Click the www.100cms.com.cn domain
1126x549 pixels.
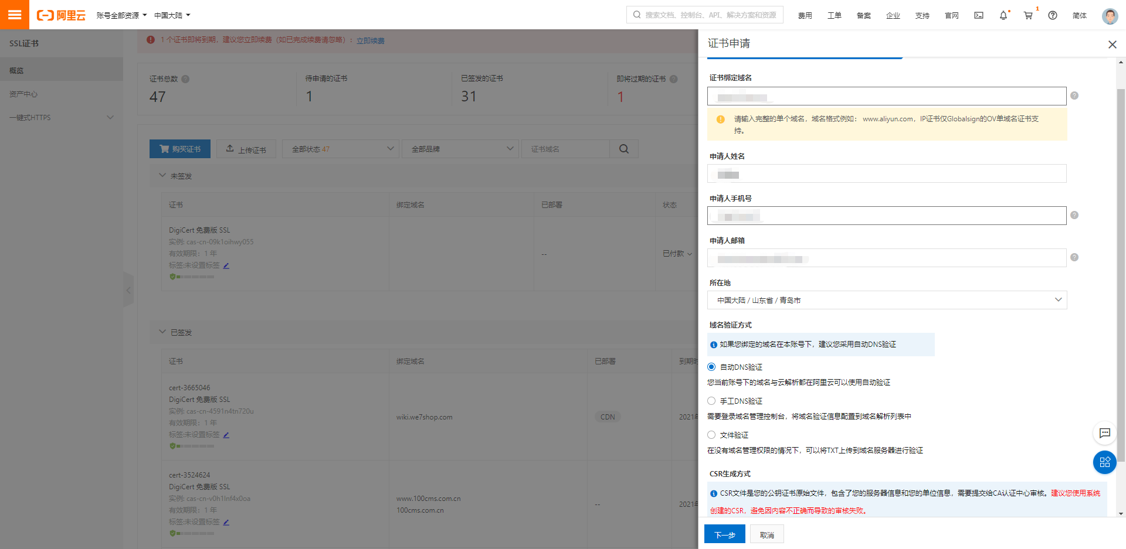coord(428,499)
